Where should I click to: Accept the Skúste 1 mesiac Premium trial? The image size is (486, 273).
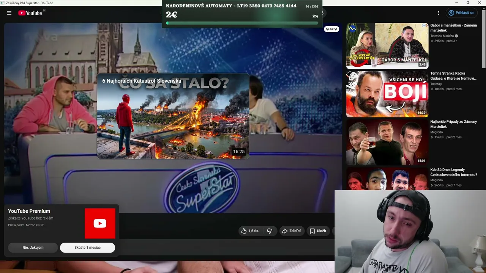87,248
